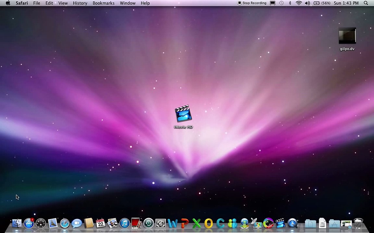Launch PowerPoint orange P icon
The width and height of the screenshot is (374, 233).
pyautogui.click(x=185, y=224)
